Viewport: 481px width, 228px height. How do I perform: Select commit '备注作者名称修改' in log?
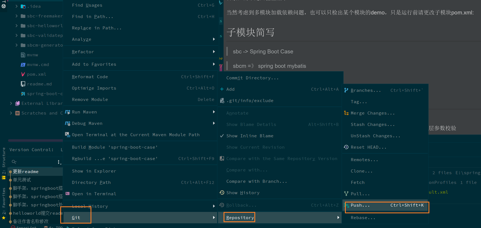pyautogui.click(x=36, y=221)
